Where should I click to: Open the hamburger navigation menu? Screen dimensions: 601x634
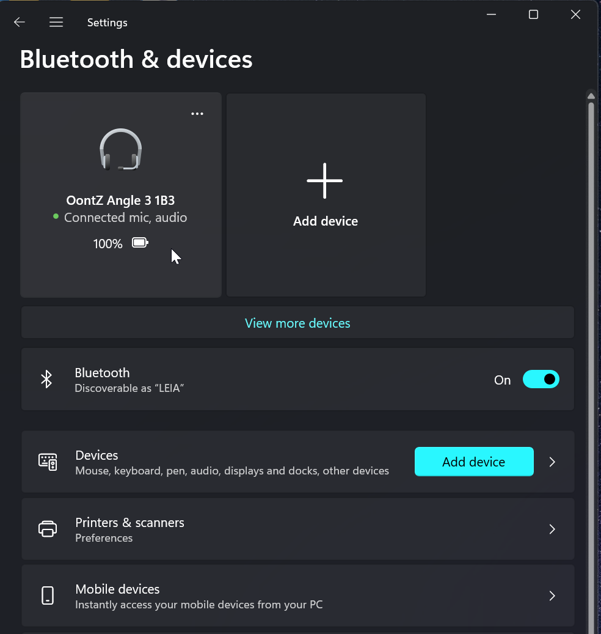point(56,22)
